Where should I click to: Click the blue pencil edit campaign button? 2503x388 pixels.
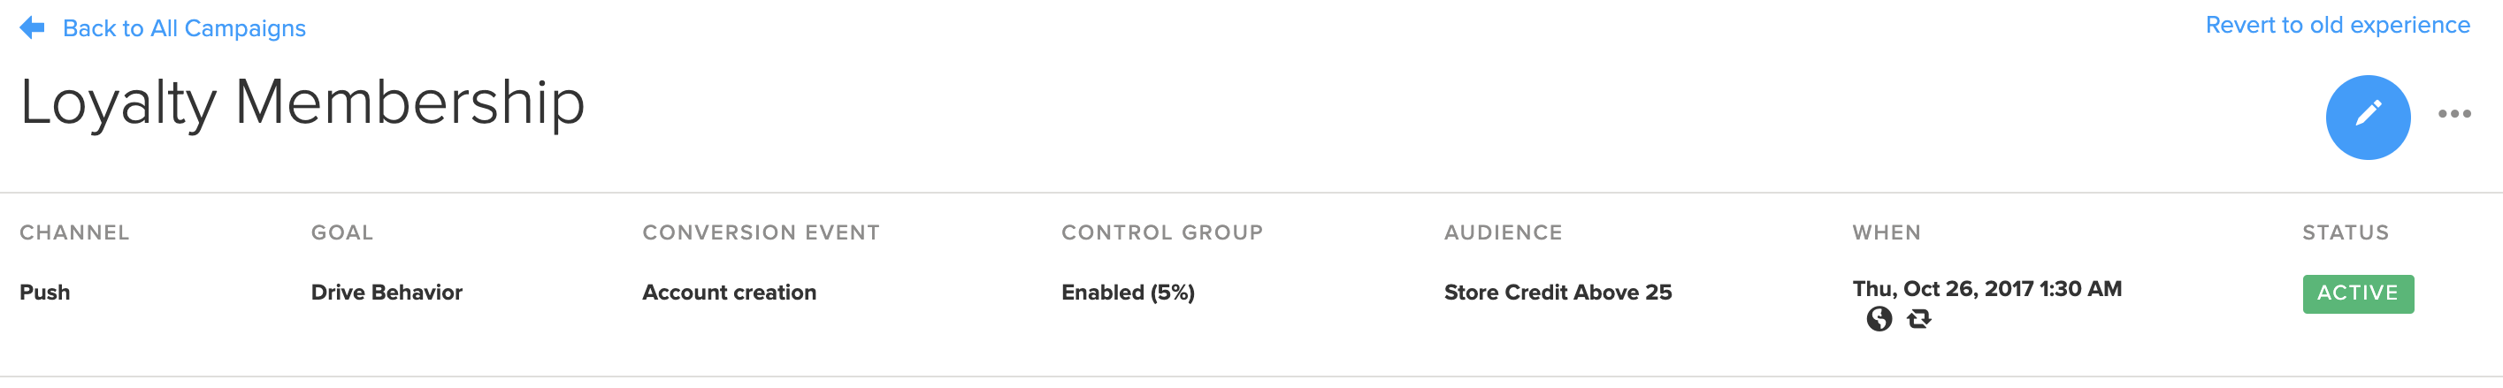2367,118
